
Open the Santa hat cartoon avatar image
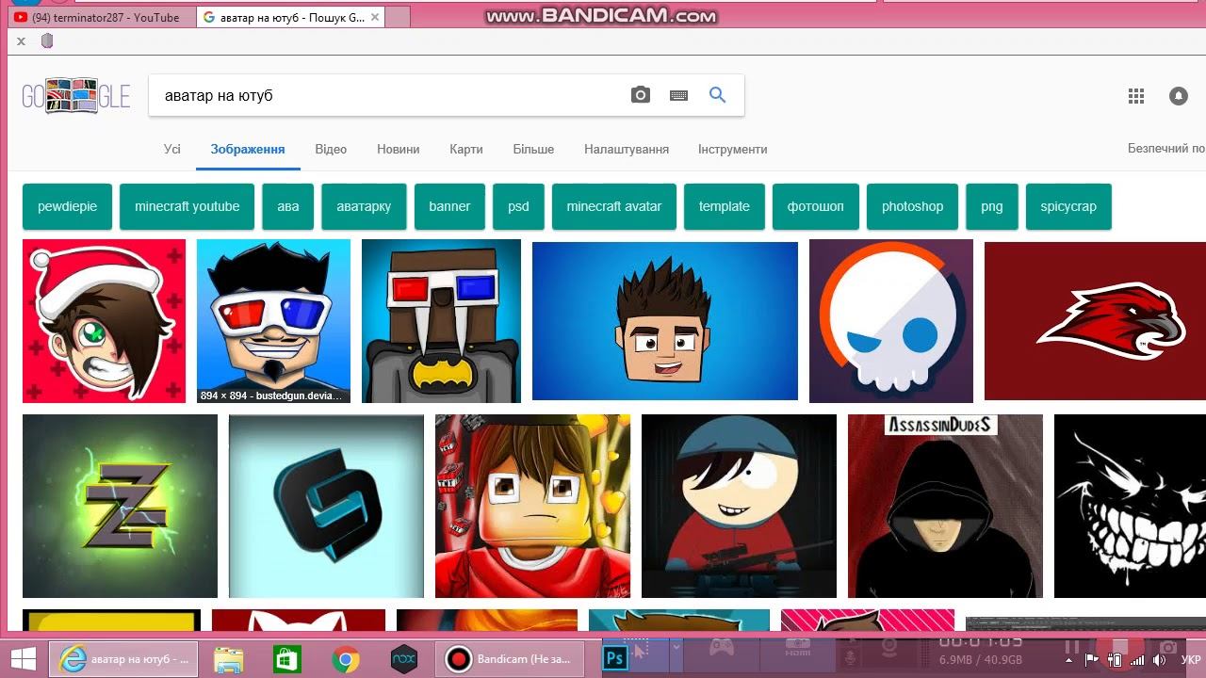pos(105,321)
